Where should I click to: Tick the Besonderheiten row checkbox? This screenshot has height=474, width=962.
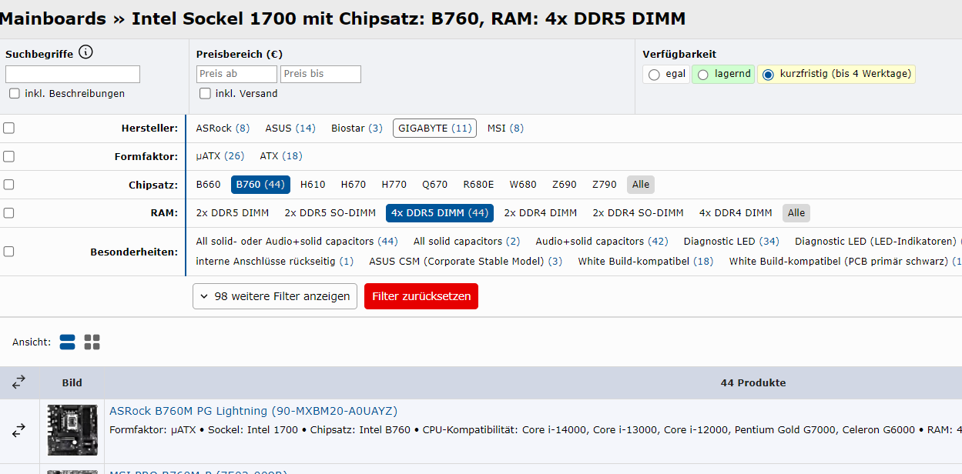[x=8, y=251]
